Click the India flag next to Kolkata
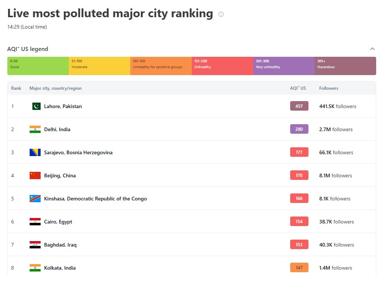The height and width of the screenshot is (281, 382). click(35, 268)
